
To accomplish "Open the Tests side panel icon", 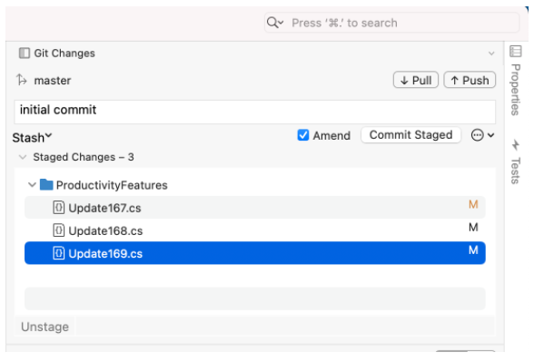I will pyautogui.click(x=515, y=145).
